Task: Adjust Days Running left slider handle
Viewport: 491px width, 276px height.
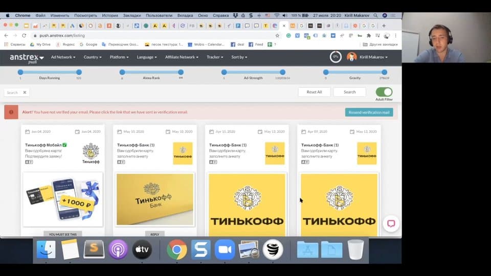Action: click(20, 72)
